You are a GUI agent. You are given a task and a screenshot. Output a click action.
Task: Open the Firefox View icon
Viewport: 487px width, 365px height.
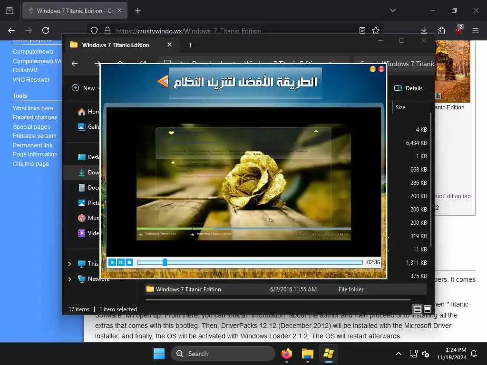click(x=10, y=10)
